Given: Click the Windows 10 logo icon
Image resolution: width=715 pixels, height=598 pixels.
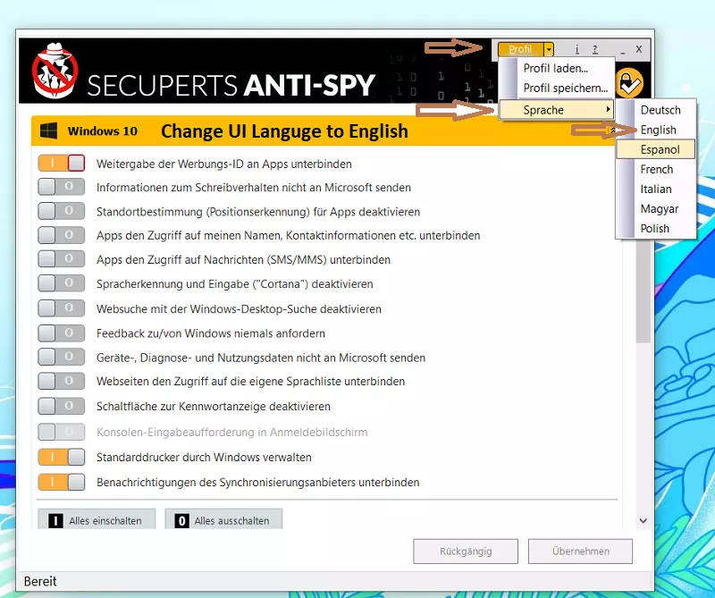Looking at the screenshot, I should coord(49,131).
